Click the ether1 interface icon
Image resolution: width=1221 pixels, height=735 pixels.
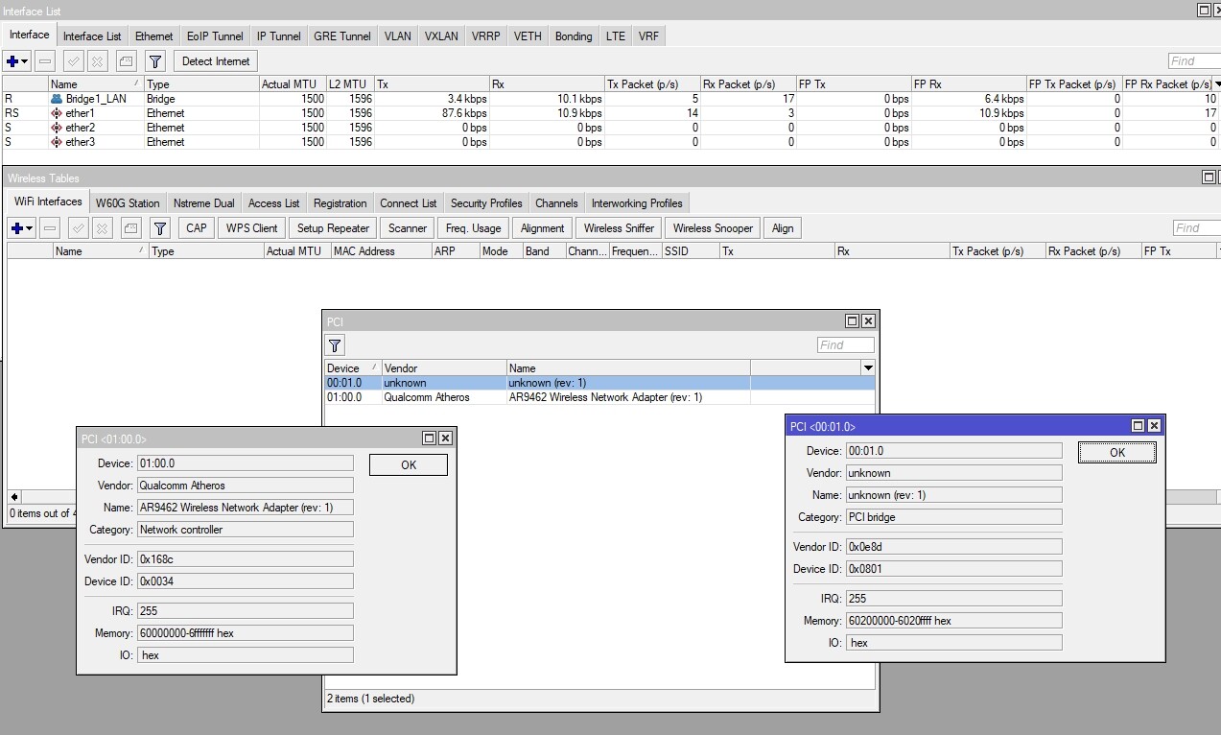(57, 113)
